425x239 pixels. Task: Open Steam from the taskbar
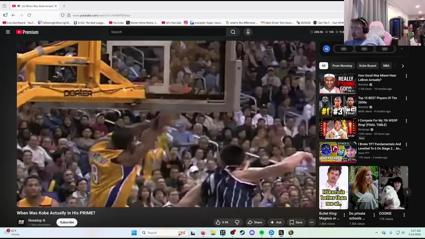pos(242,233)
